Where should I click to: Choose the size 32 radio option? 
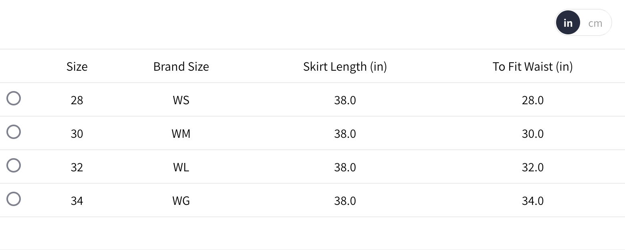coord(14,165)
